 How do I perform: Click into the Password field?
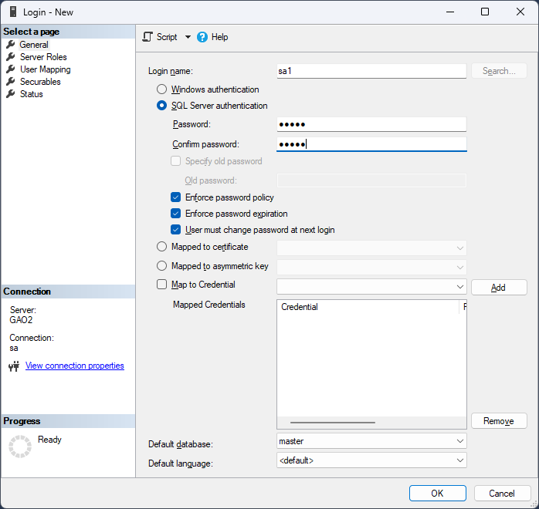coord(371,124)
